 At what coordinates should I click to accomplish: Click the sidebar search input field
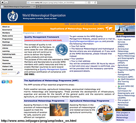[x=9, y=73]
